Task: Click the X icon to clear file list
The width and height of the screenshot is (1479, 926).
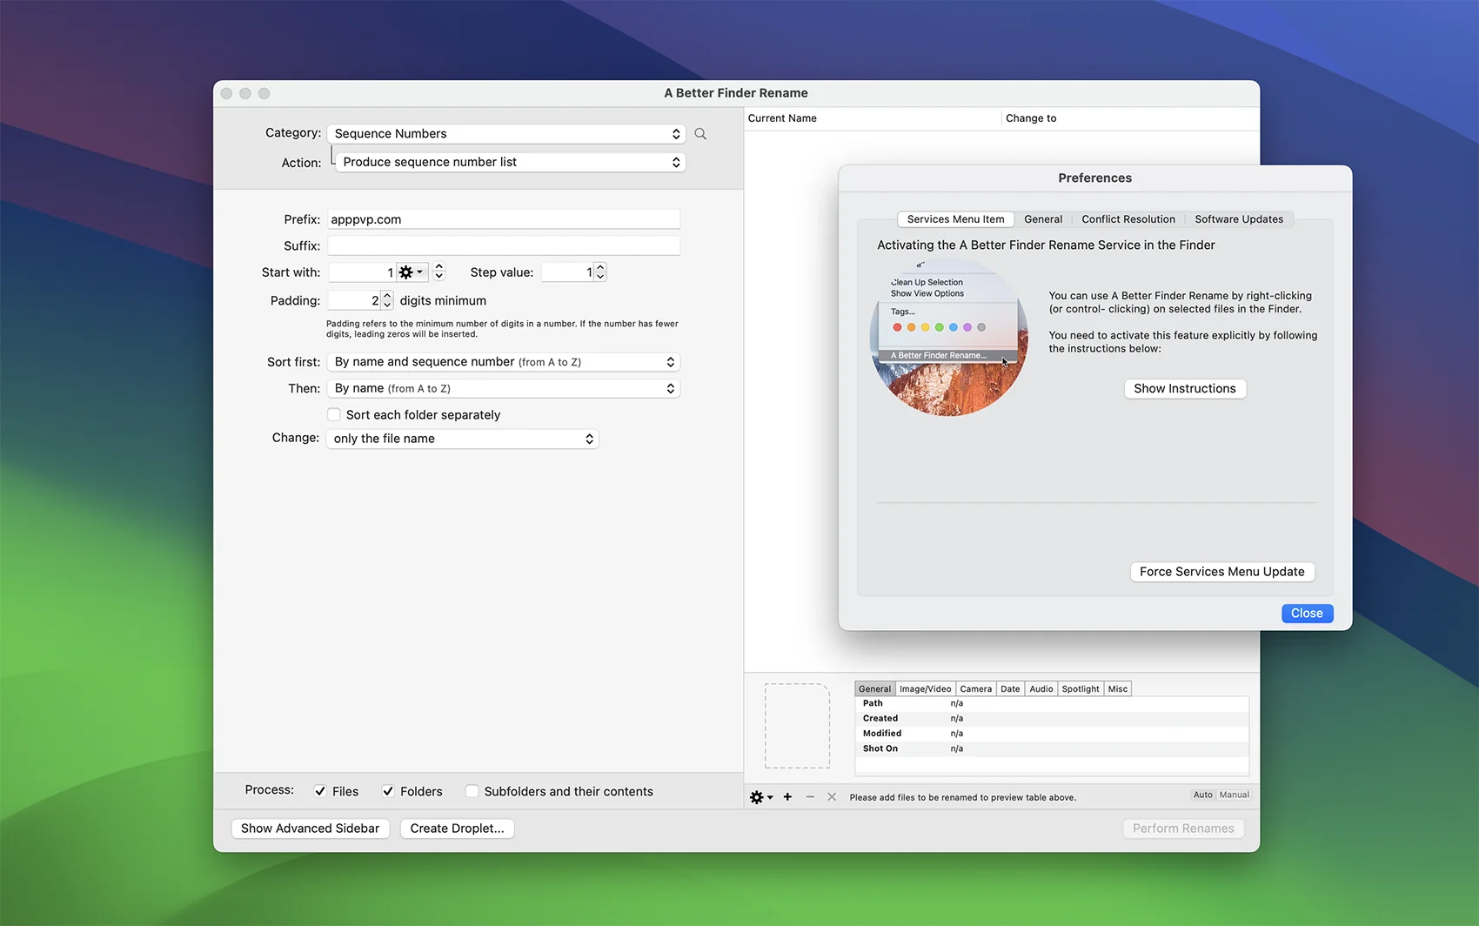Action: pos(832,797)
